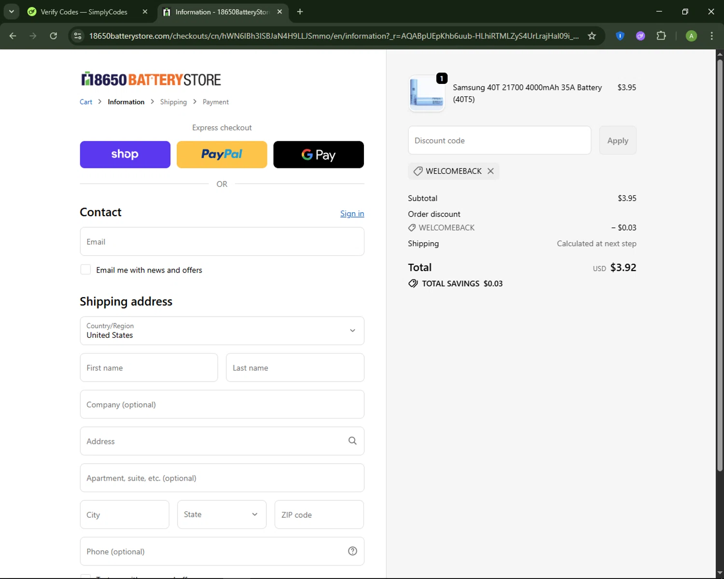Screen dimensions: 724x579
Task: Click the browser forward arrow
Action: [33, 36]
